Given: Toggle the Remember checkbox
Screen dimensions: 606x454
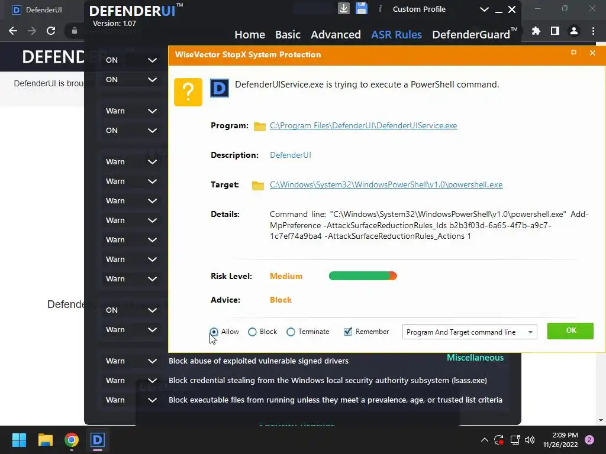Looking at the screenshot, I should (x=347, y=332).
